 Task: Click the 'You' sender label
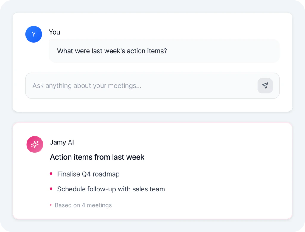(x=55, y=32)
